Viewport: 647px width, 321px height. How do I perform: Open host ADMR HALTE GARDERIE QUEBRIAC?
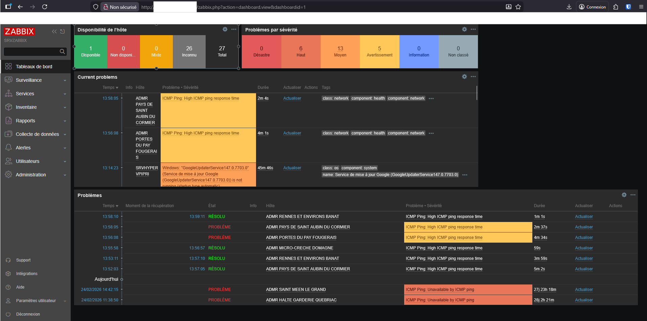301,300
